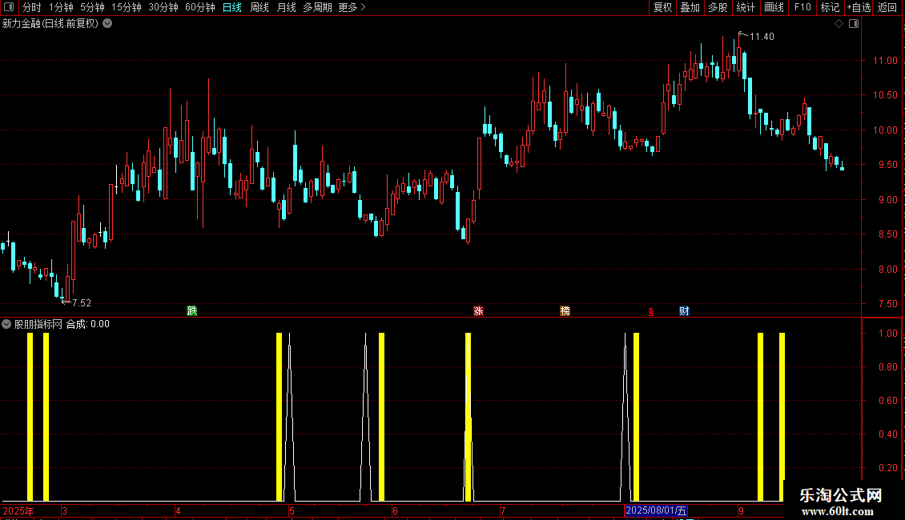The height and width of the screenshot is (520, 905).
Task: Click the 合成: 0.00 indicator value
Action: 88,324
